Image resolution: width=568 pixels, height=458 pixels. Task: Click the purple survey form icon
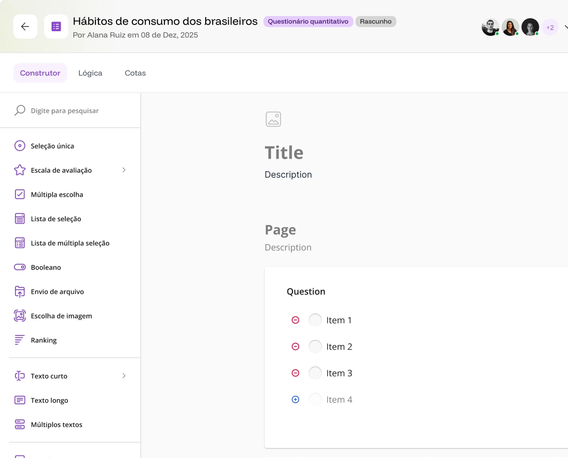coord(56,27)
